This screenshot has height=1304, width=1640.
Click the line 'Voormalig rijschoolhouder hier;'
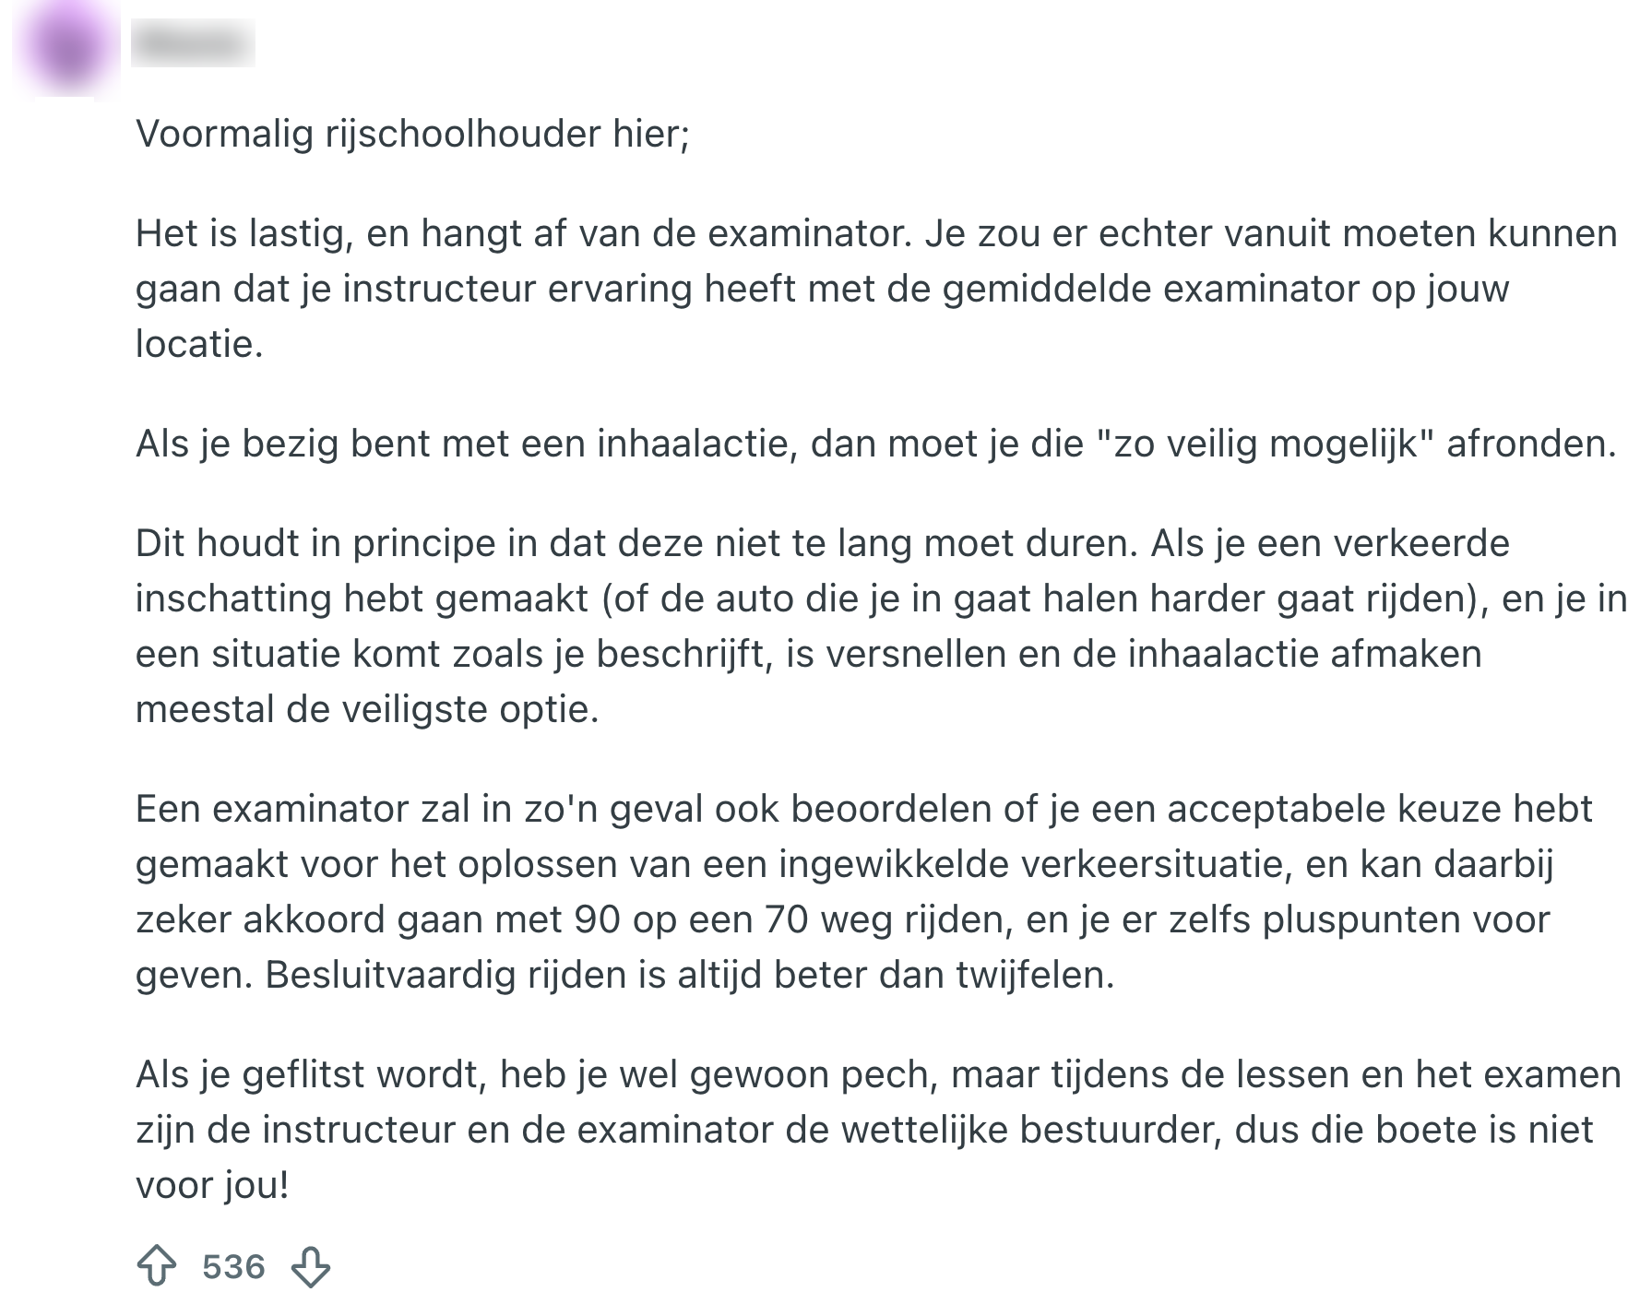(x=412, y=135)
